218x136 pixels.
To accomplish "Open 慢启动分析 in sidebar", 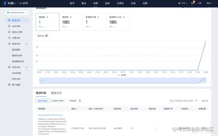I will 17,55.
